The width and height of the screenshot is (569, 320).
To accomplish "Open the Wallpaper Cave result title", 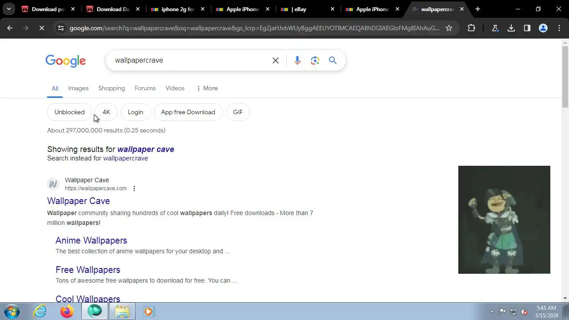I will [78, 201].
